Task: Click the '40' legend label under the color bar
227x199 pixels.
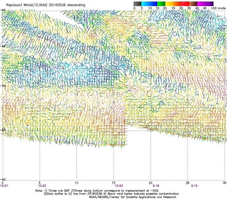Action: point(197,8)
